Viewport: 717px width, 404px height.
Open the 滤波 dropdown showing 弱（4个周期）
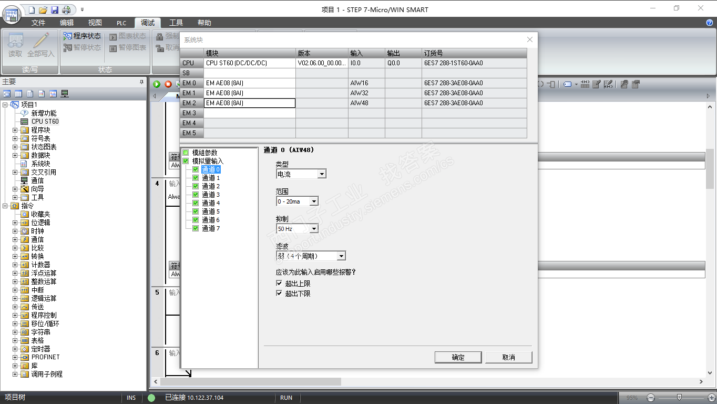click(x=311, y=256)
